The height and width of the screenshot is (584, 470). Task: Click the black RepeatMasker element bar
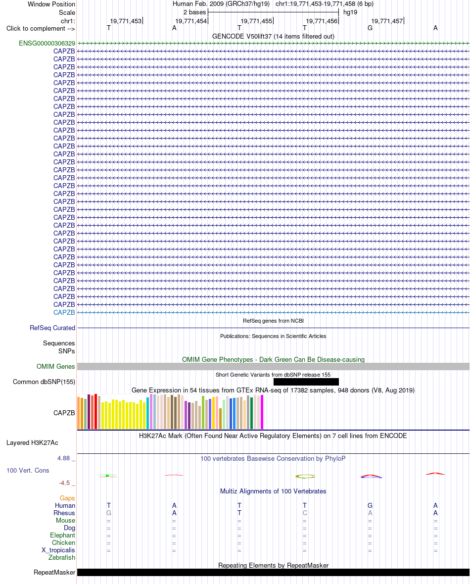273,573
